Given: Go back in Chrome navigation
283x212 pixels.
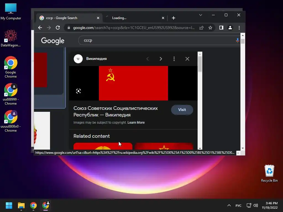Looking at the screenshot, I should [40, 28].
